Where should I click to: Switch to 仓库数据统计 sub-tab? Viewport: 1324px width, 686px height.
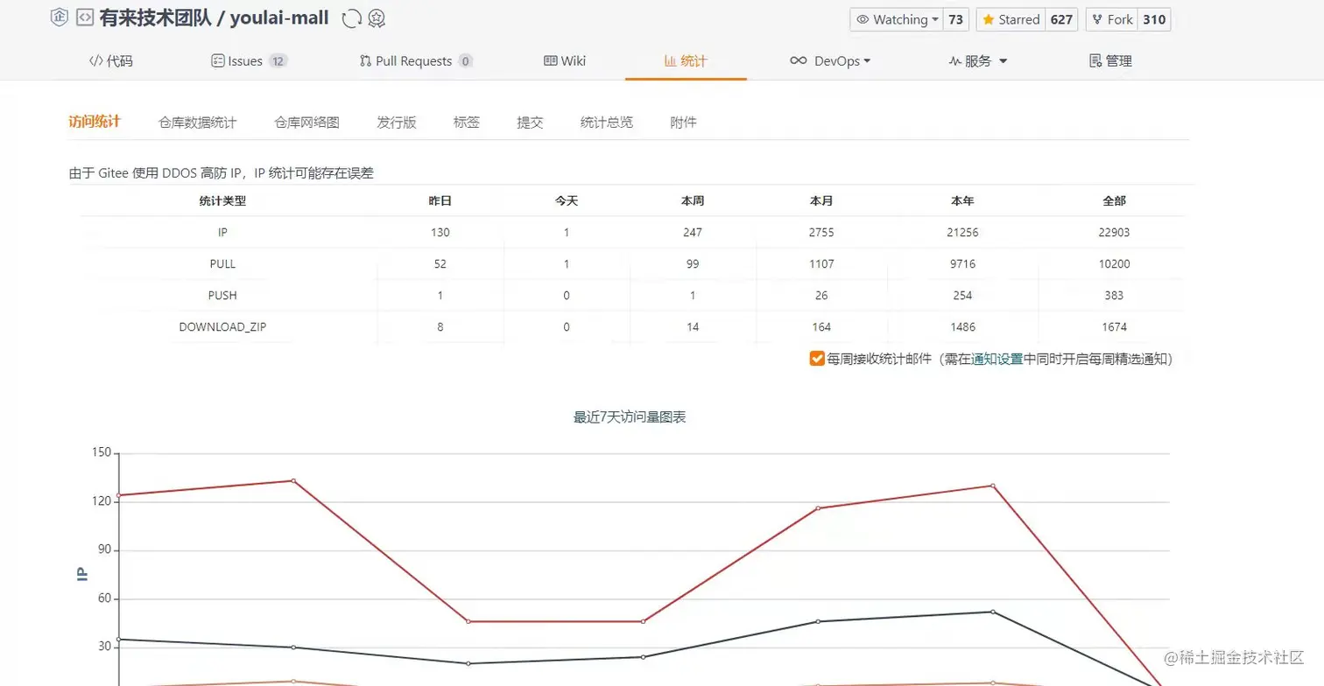[197, 122]
